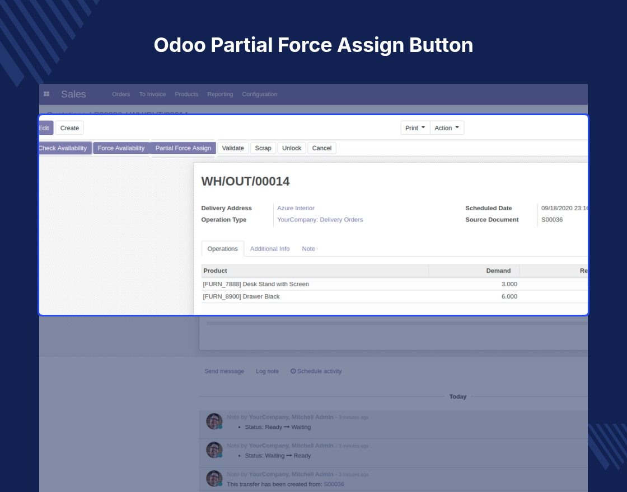Click author name on Ready to Waiting note
Screen dimensions: 627x492
291,417
